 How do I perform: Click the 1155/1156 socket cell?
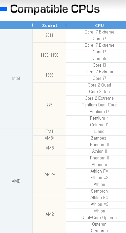(49, 56)
